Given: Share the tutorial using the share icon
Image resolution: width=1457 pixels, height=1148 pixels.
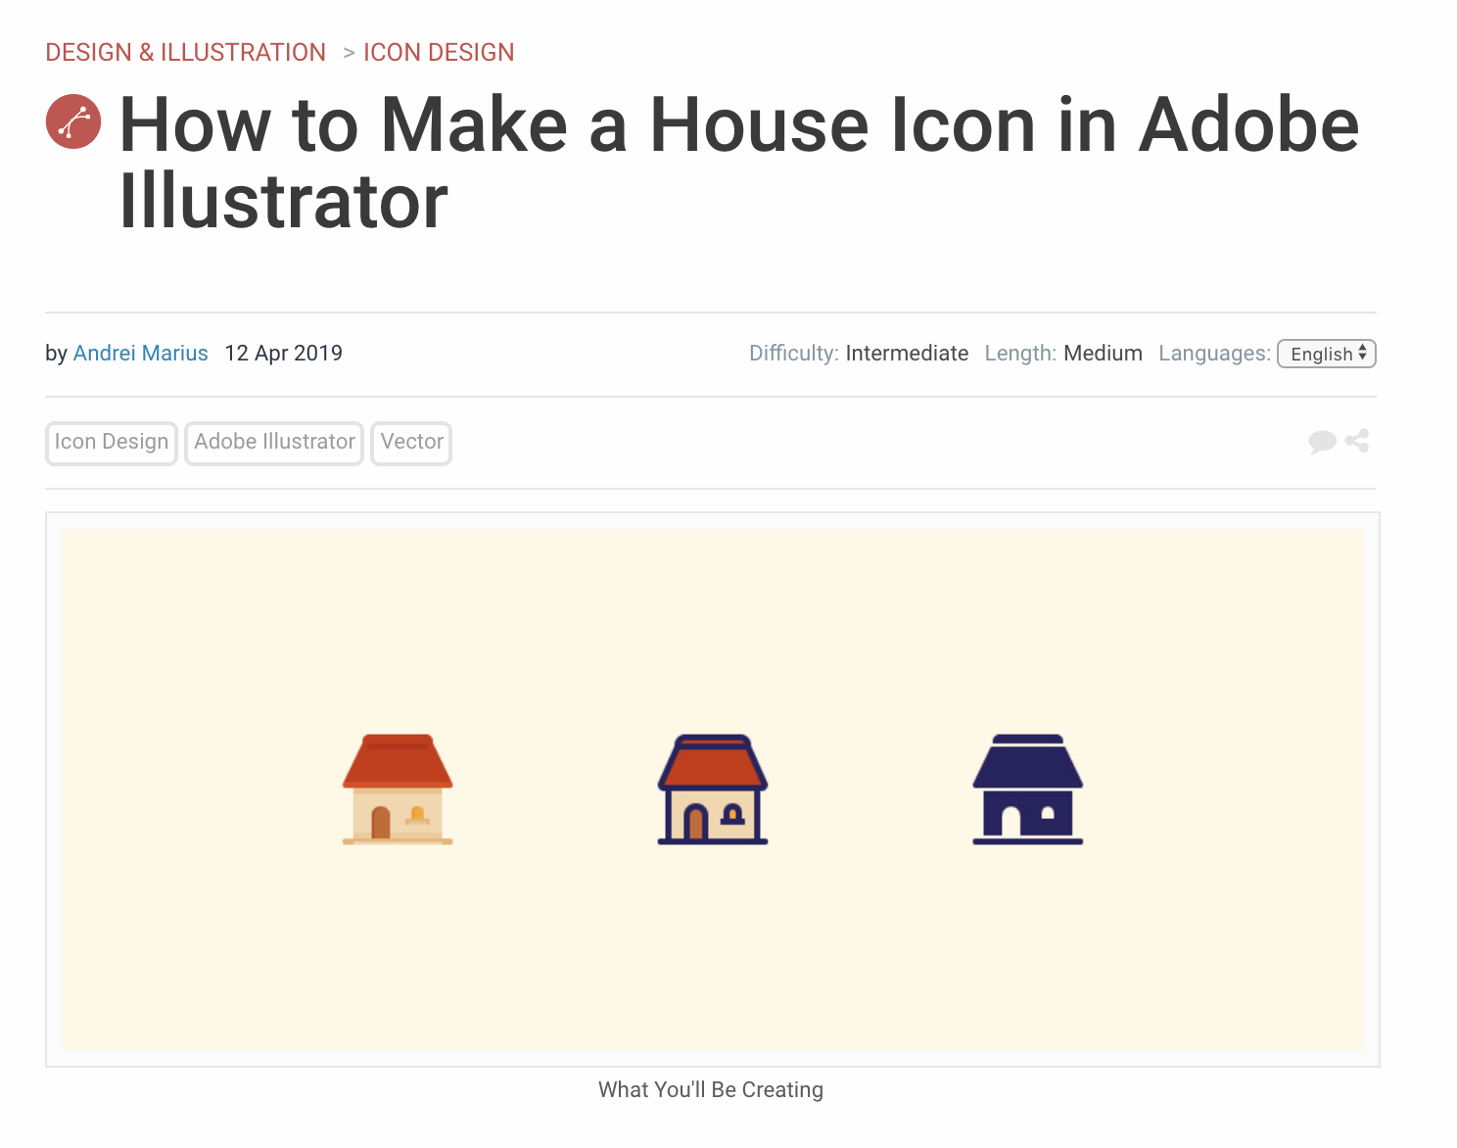Looking at the screenshot, I should pos(1356,442).
